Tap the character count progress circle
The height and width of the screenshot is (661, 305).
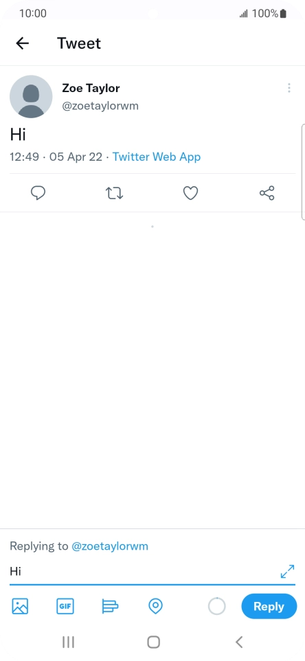[x=217, y=607]
